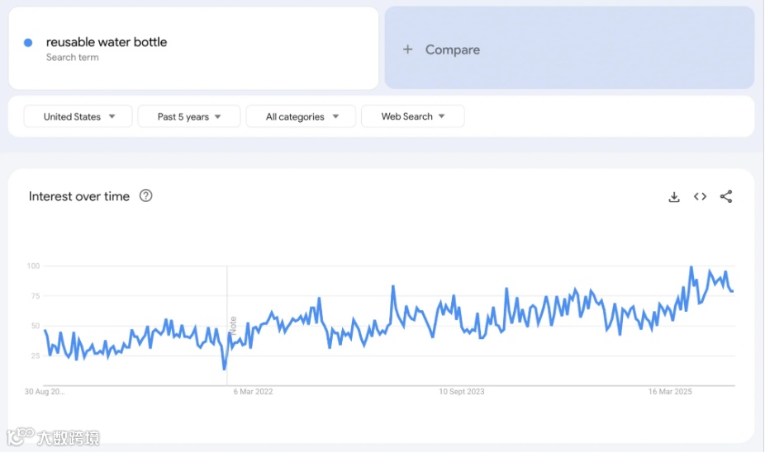This screenshot has height=452, width=765.
Task: Open the United States region dropdown
Action: (x=78, y=117)
